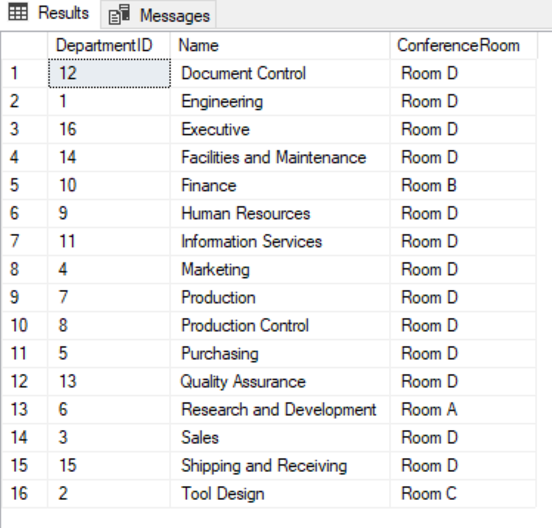Switch to the Messages tab
Image resolution: width=552 pixels, height=528 pixels.
click(x=159, y=15)
